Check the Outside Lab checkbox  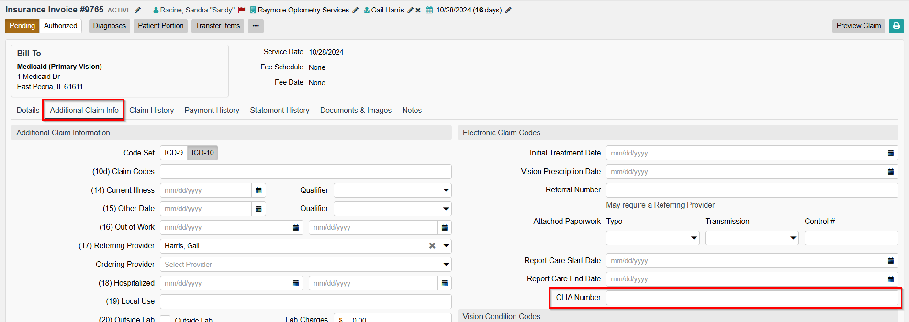(165, 319)
